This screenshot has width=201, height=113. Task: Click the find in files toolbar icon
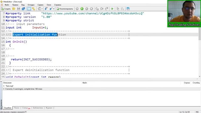[x=122, y=9]
